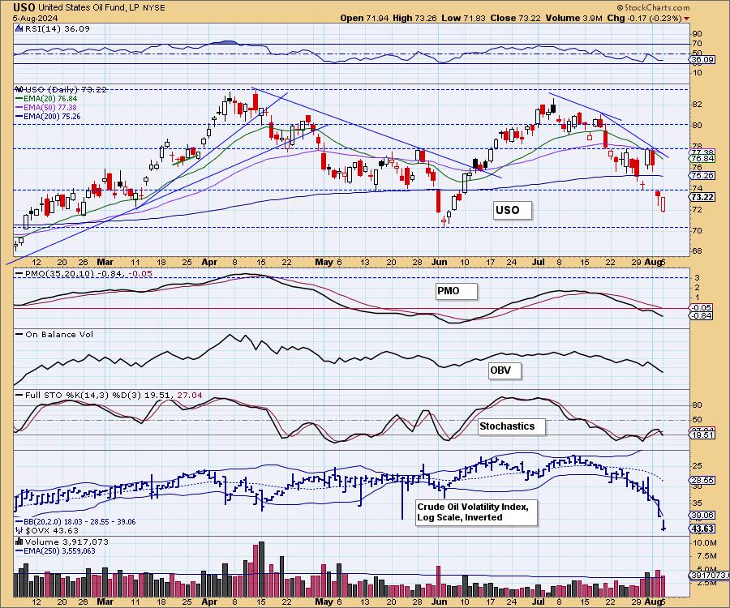This screenshot has height=608, width=730.
Task: Click the 19.51 tag on Stochastics axis
Action: 702,435
